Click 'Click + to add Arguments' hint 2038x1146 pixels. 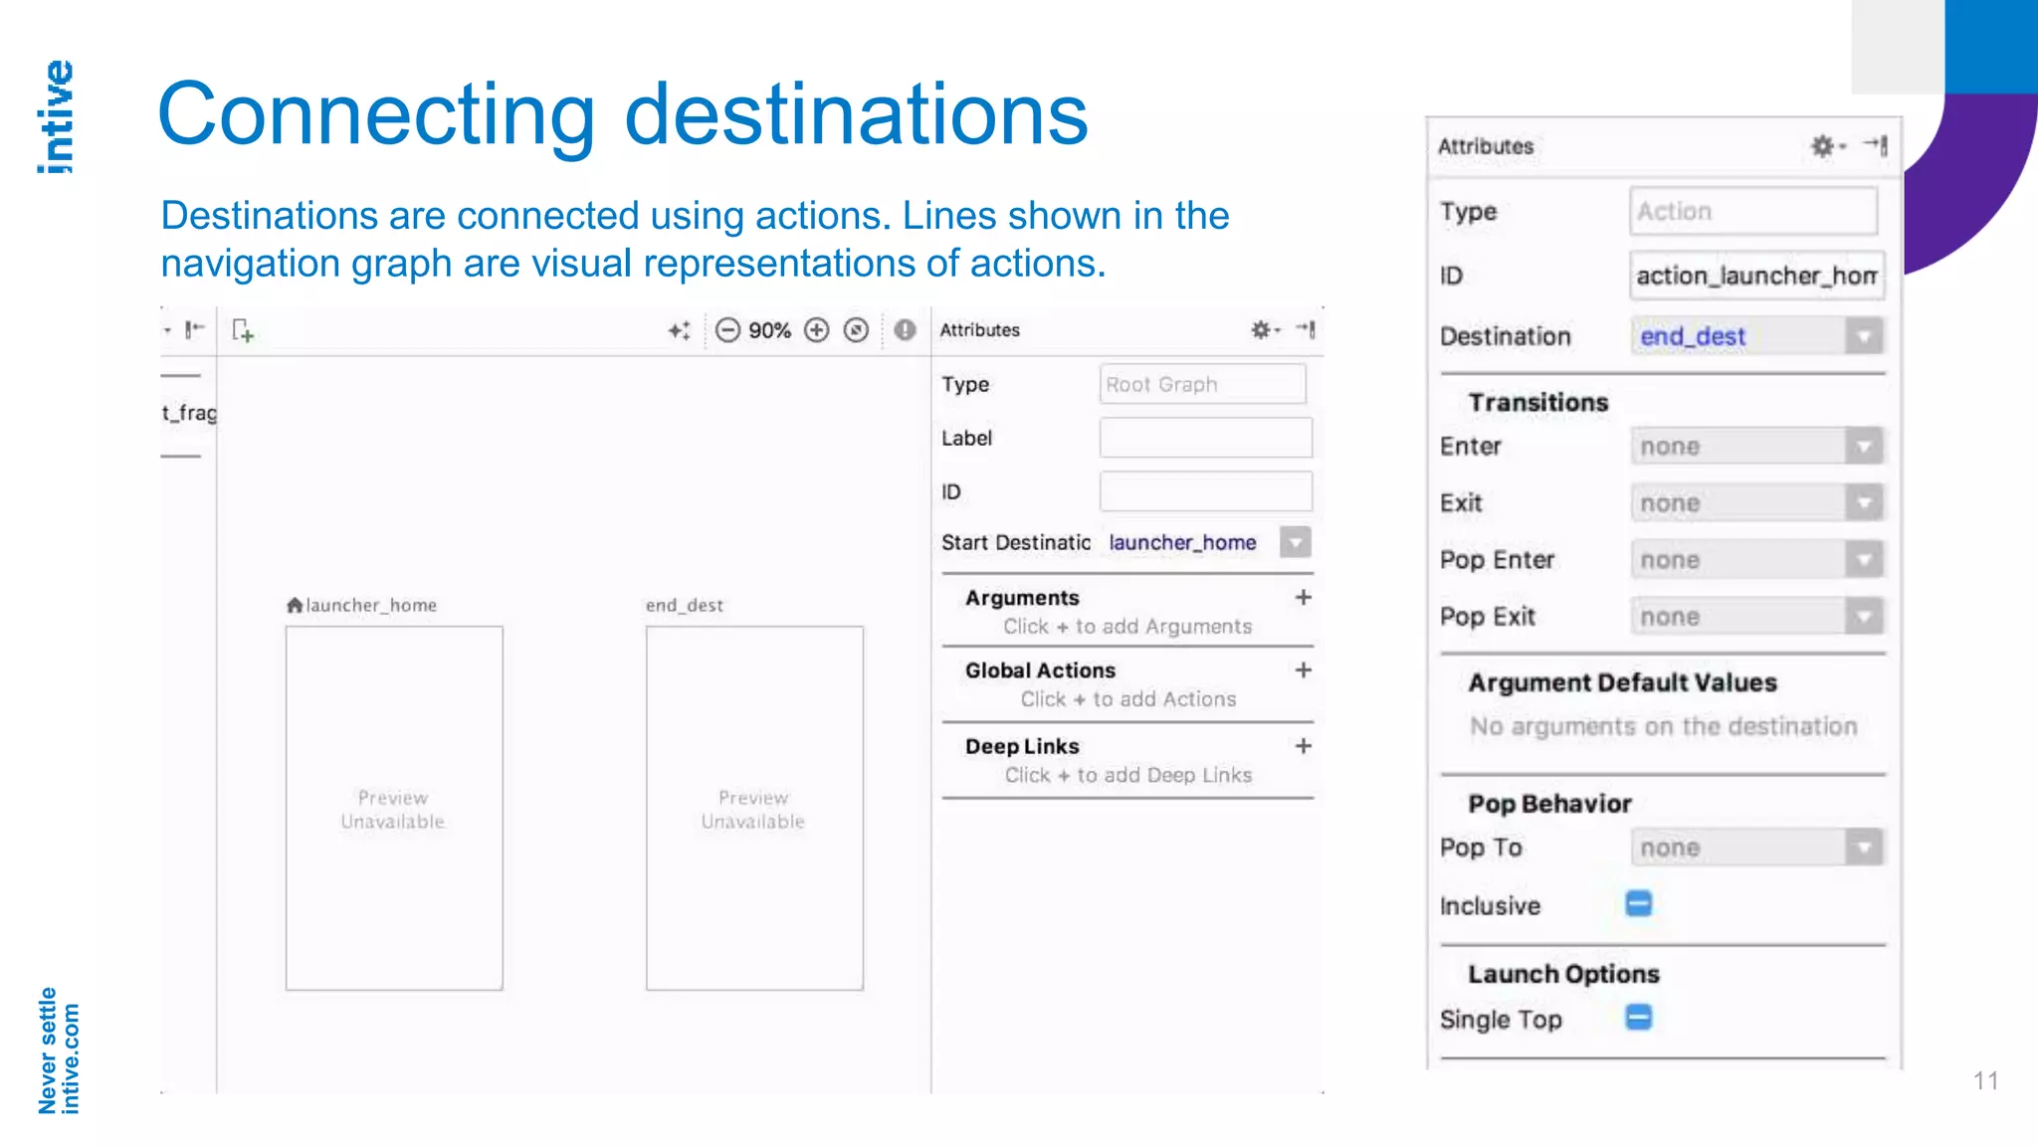point(1127,627)
